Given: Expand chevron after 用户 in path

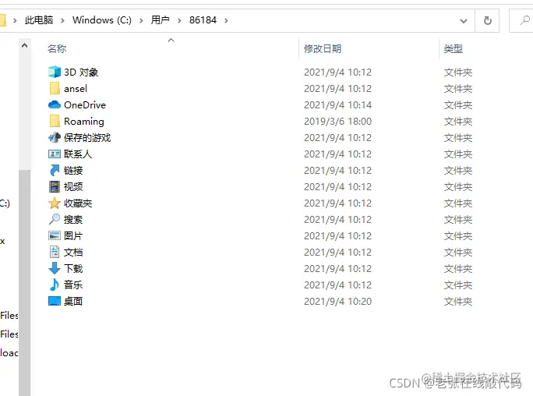Looking at the screenshot, I should tap(179, 20).
